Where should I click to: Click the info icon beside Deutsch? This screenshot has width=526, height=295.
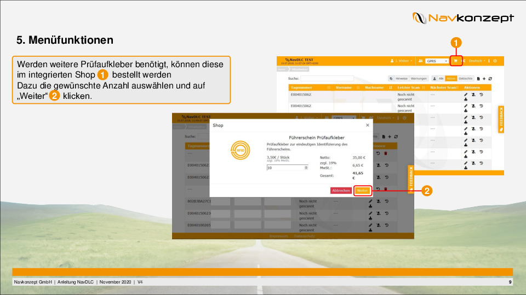coord(488,61)
